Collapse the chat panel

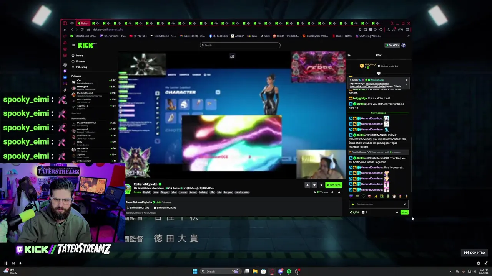349,55
